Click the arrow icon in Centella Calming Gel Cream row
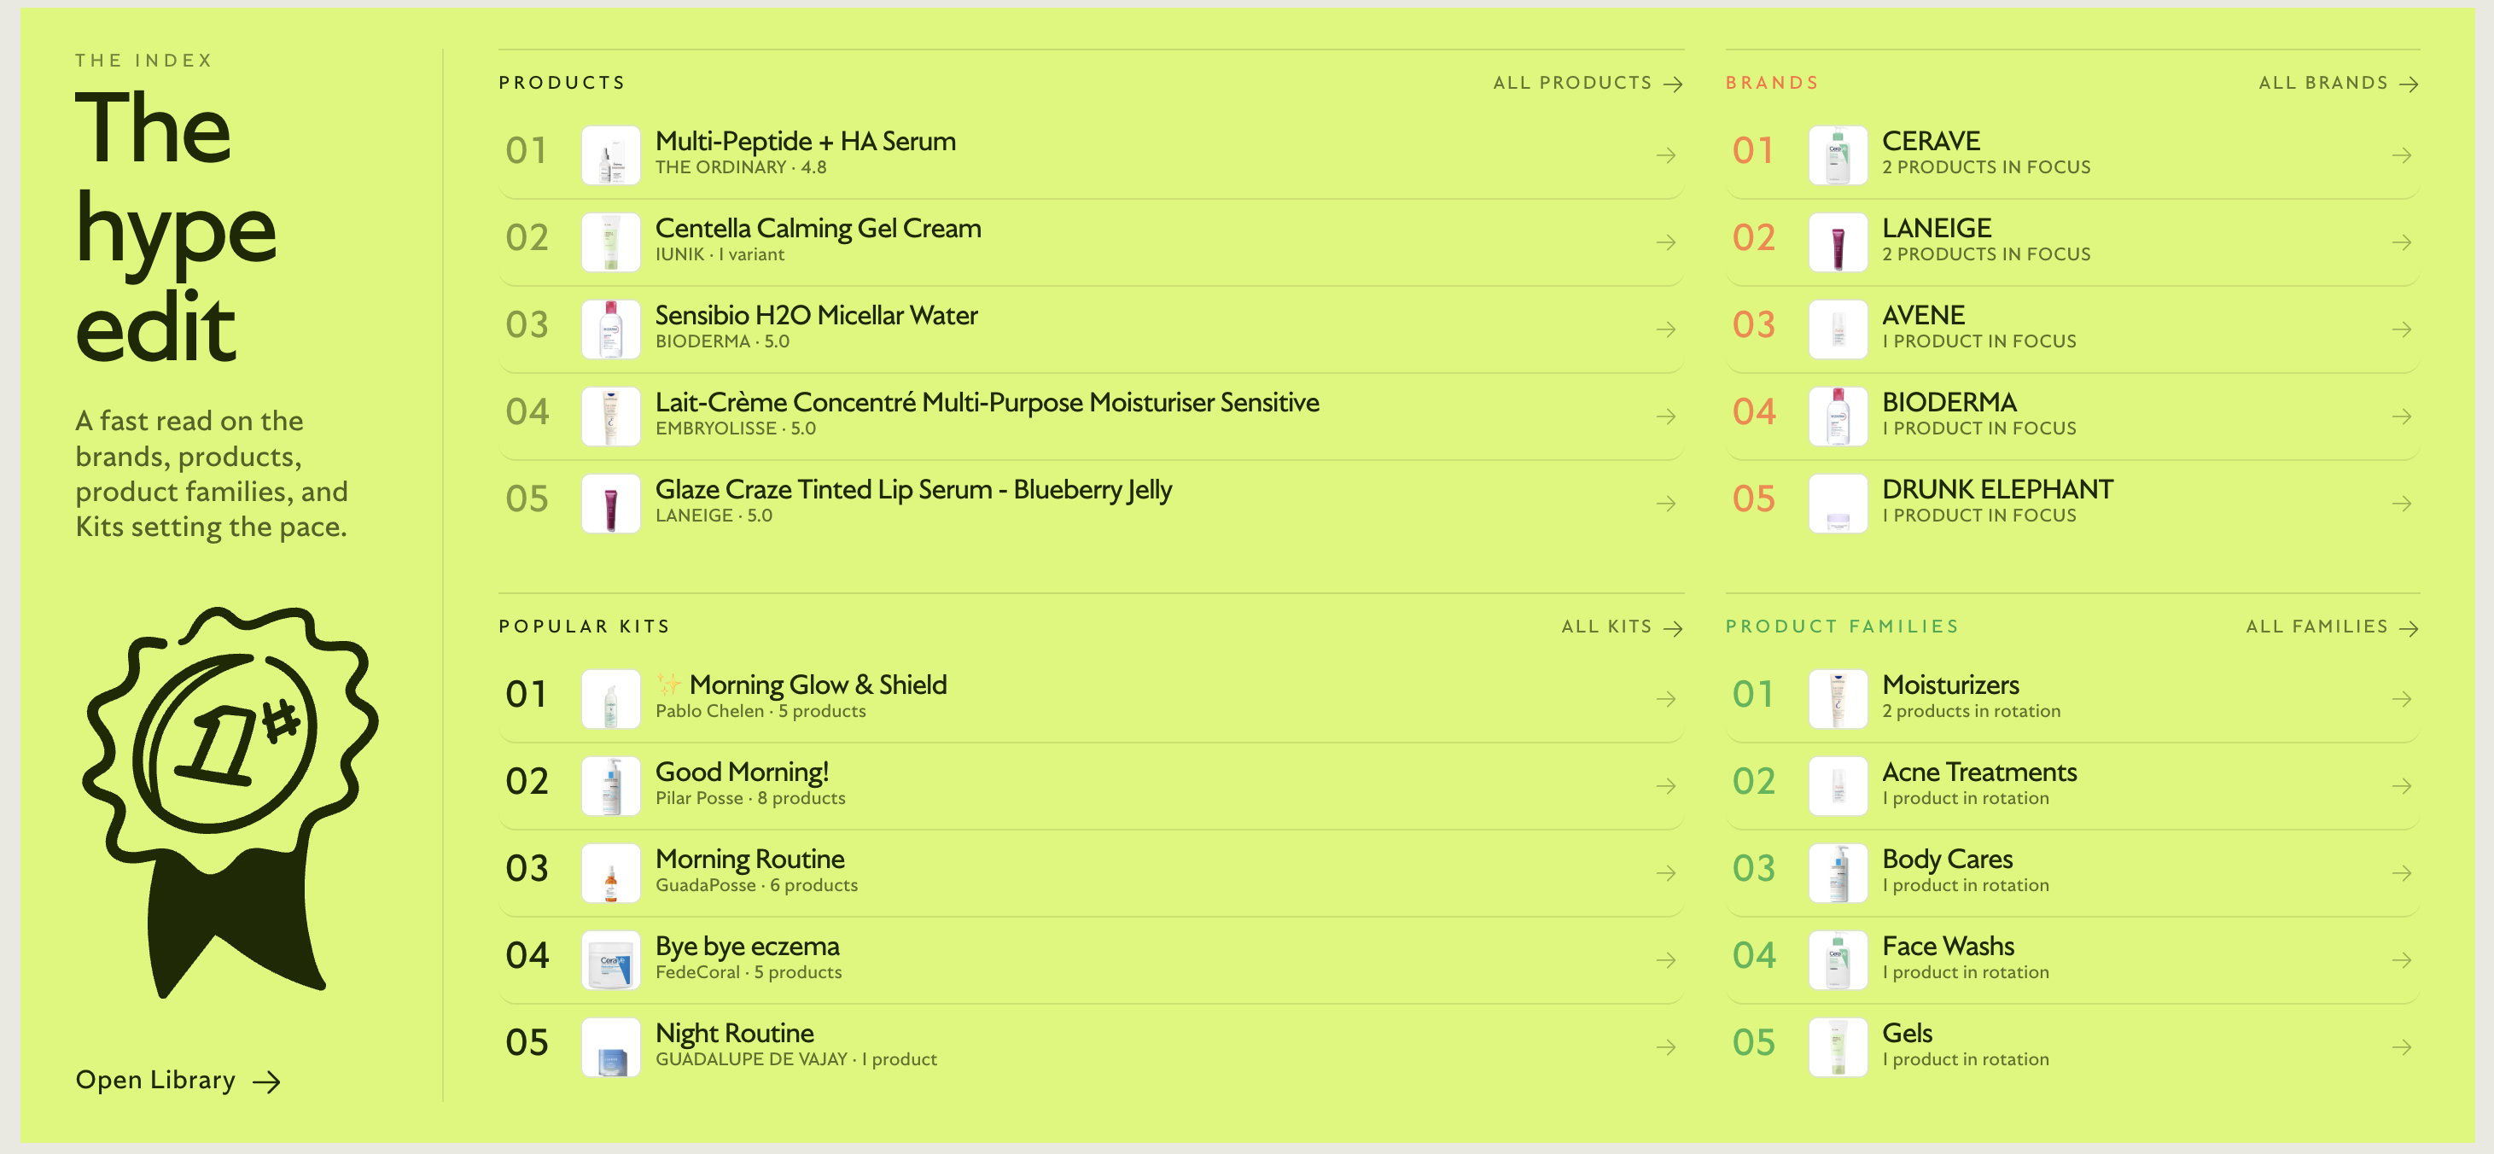2494x1154 pixels. [x=1665, y=242]
